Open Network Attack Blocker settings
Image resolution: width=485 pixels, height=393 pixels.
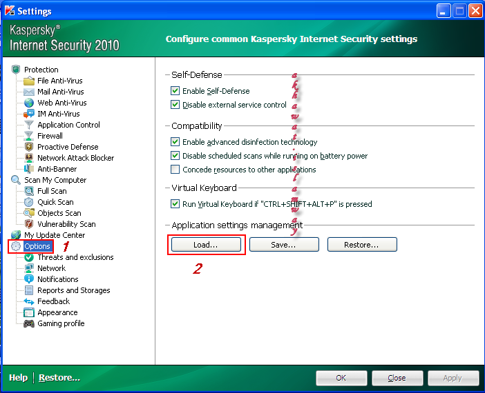point(76,158)
